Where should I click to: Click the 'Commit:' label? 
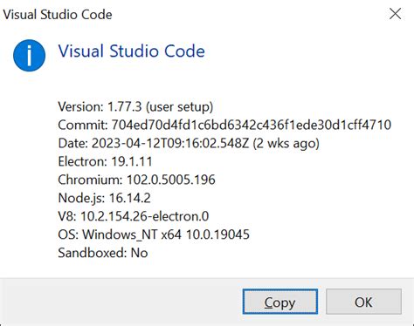click(x=83, y=125)
